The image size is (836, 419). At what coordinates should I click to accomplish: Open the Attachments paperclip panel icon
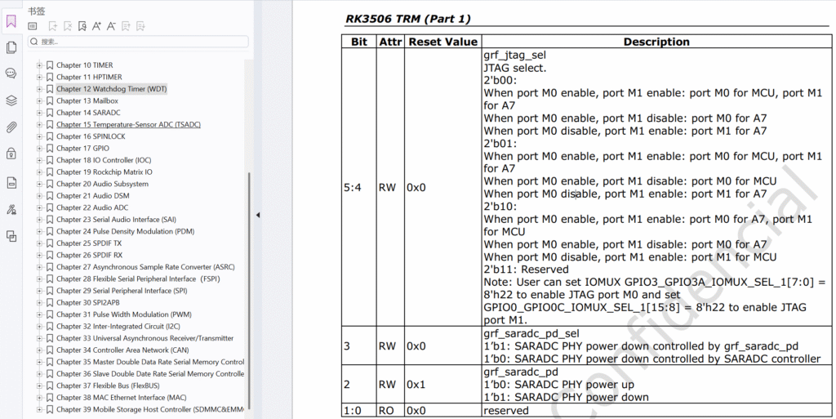[11, 127]
